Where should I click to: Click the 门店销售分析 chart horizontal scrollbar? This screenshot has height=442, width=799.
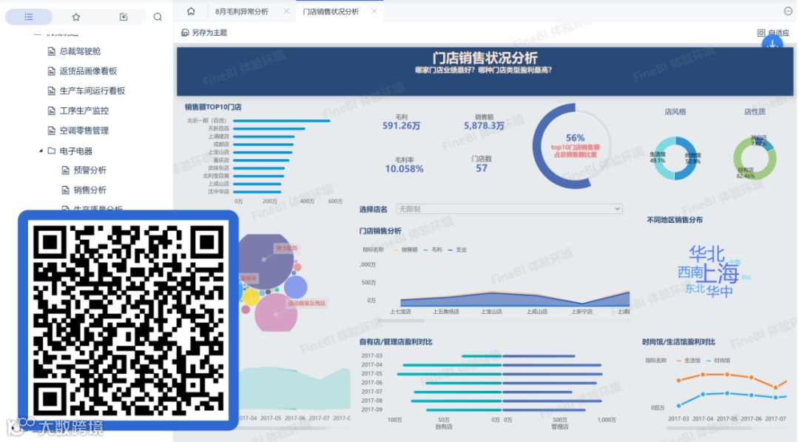click(402, 321)
